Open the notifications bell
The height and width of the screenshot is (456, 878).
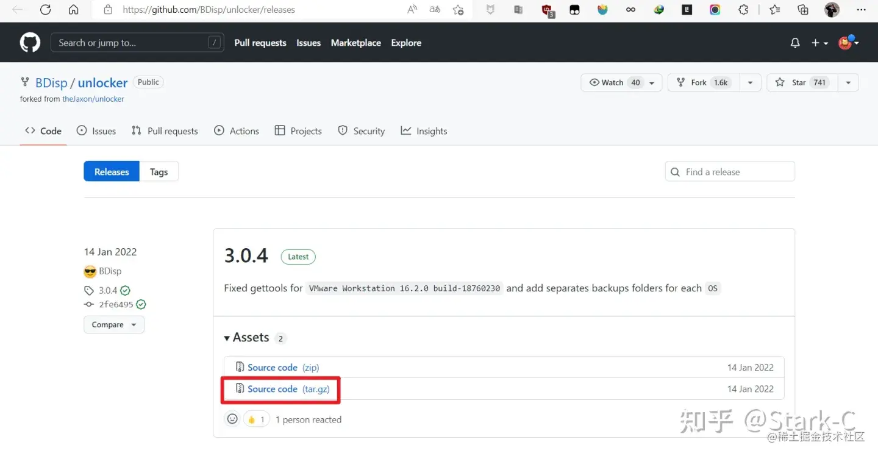click(795, 43)
